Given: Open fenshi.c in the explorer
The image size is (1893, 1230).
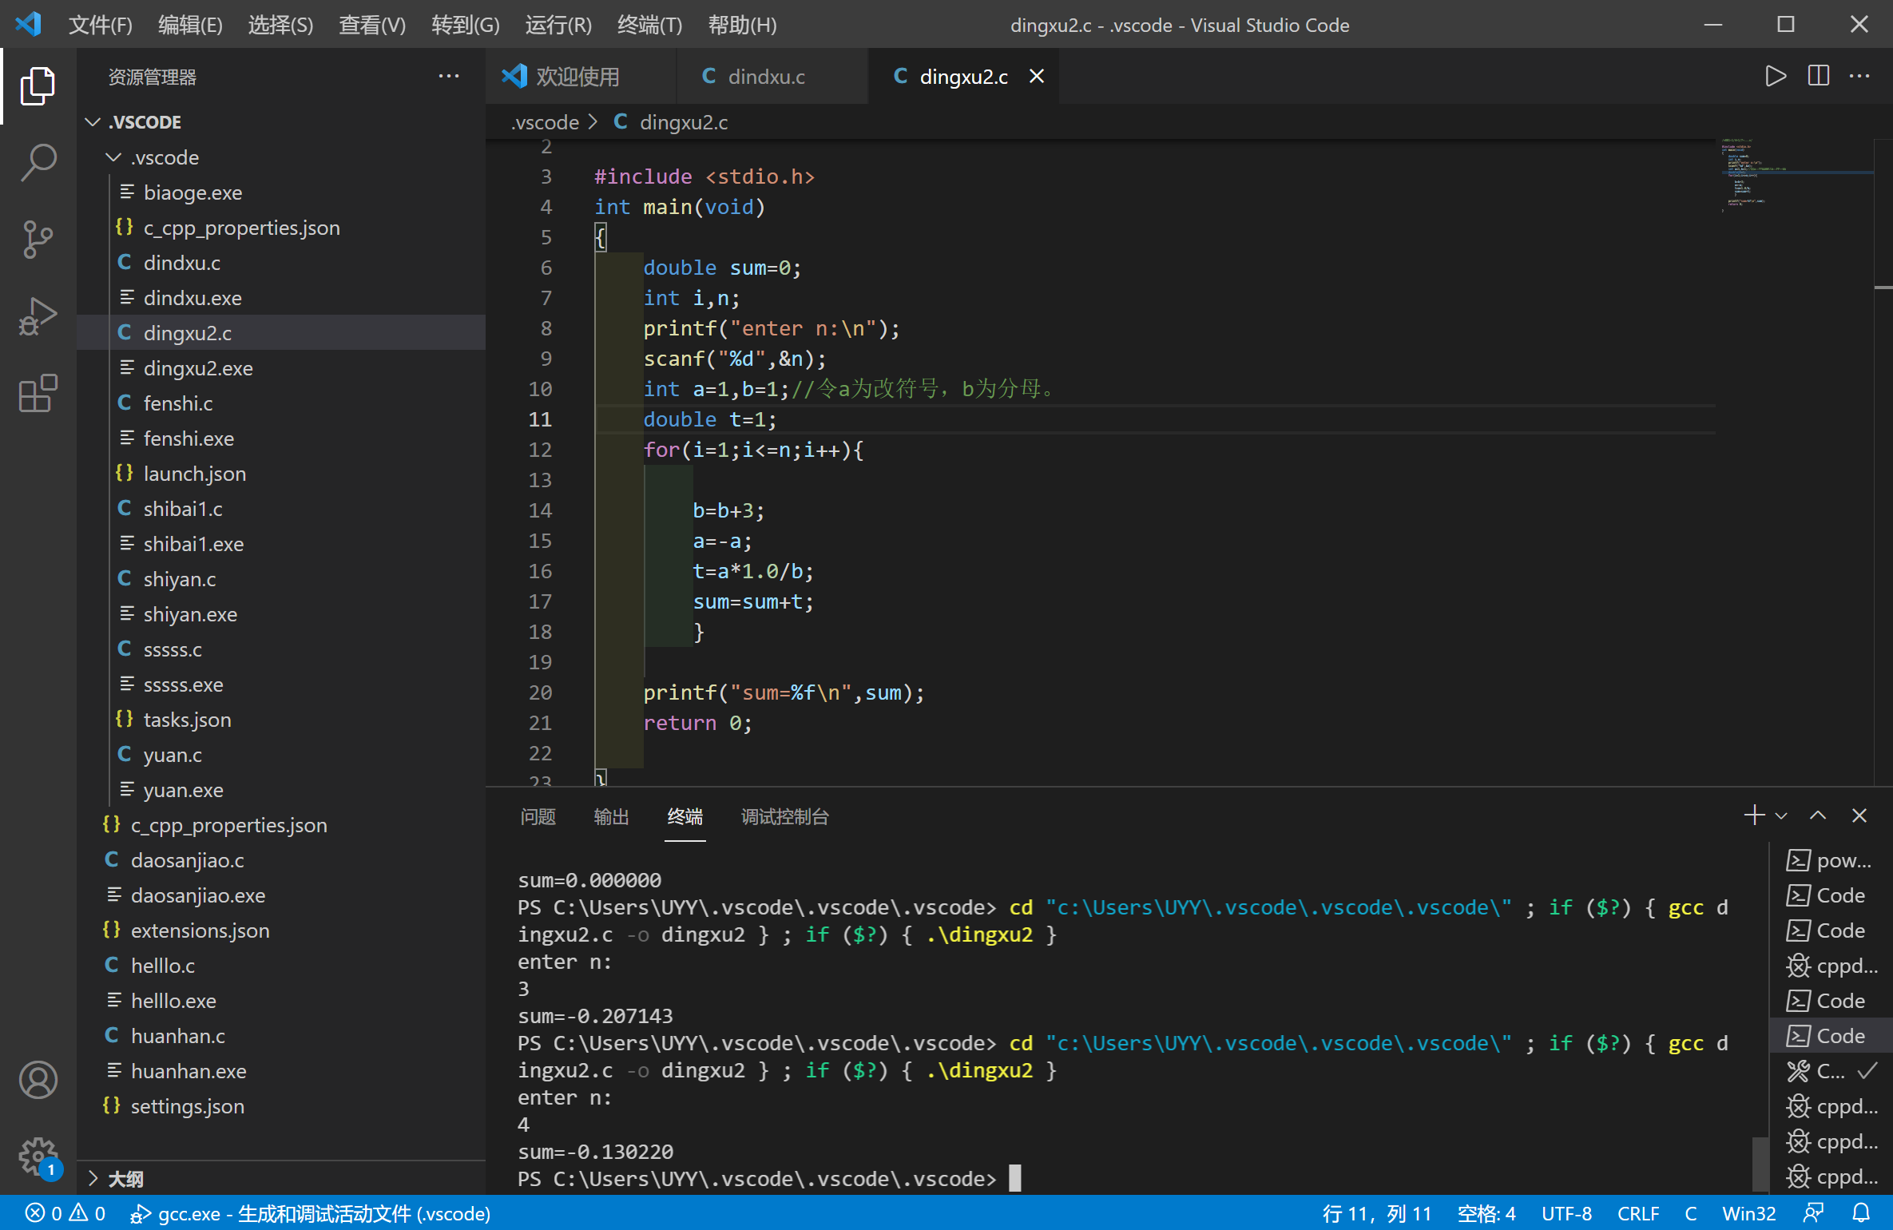Looking at the screenshot, I should tap(281, 403).
